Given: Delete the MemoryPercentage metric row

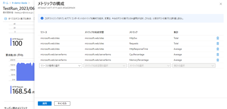Looking at the screenshot, I should pyautogui.click(x=218, y=60).
